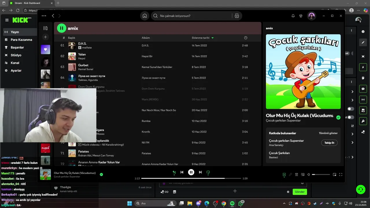Image resolution: width=370 pixels, height=208 pixels.
Task: Pause playlist with the green amix button
Action: [x=62, y=28]
